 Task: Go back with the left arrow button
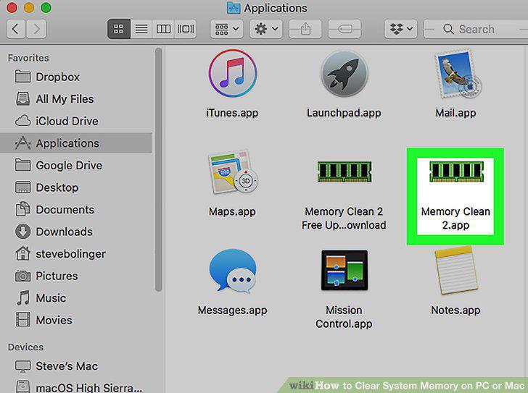click(15, 29)
